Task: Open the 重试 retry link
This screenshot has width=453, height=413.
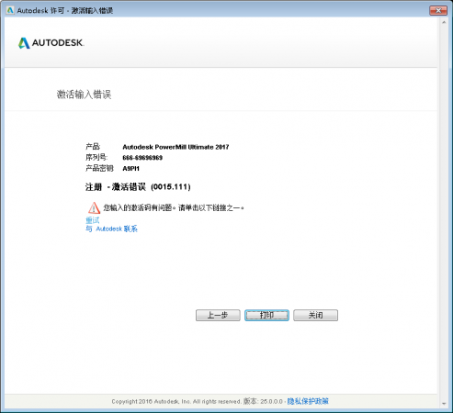Action: [x=93, y=220]
